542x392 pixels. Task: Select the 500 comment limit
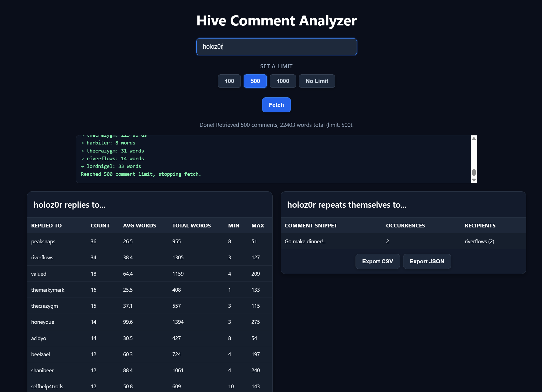[x=255, y=81]
